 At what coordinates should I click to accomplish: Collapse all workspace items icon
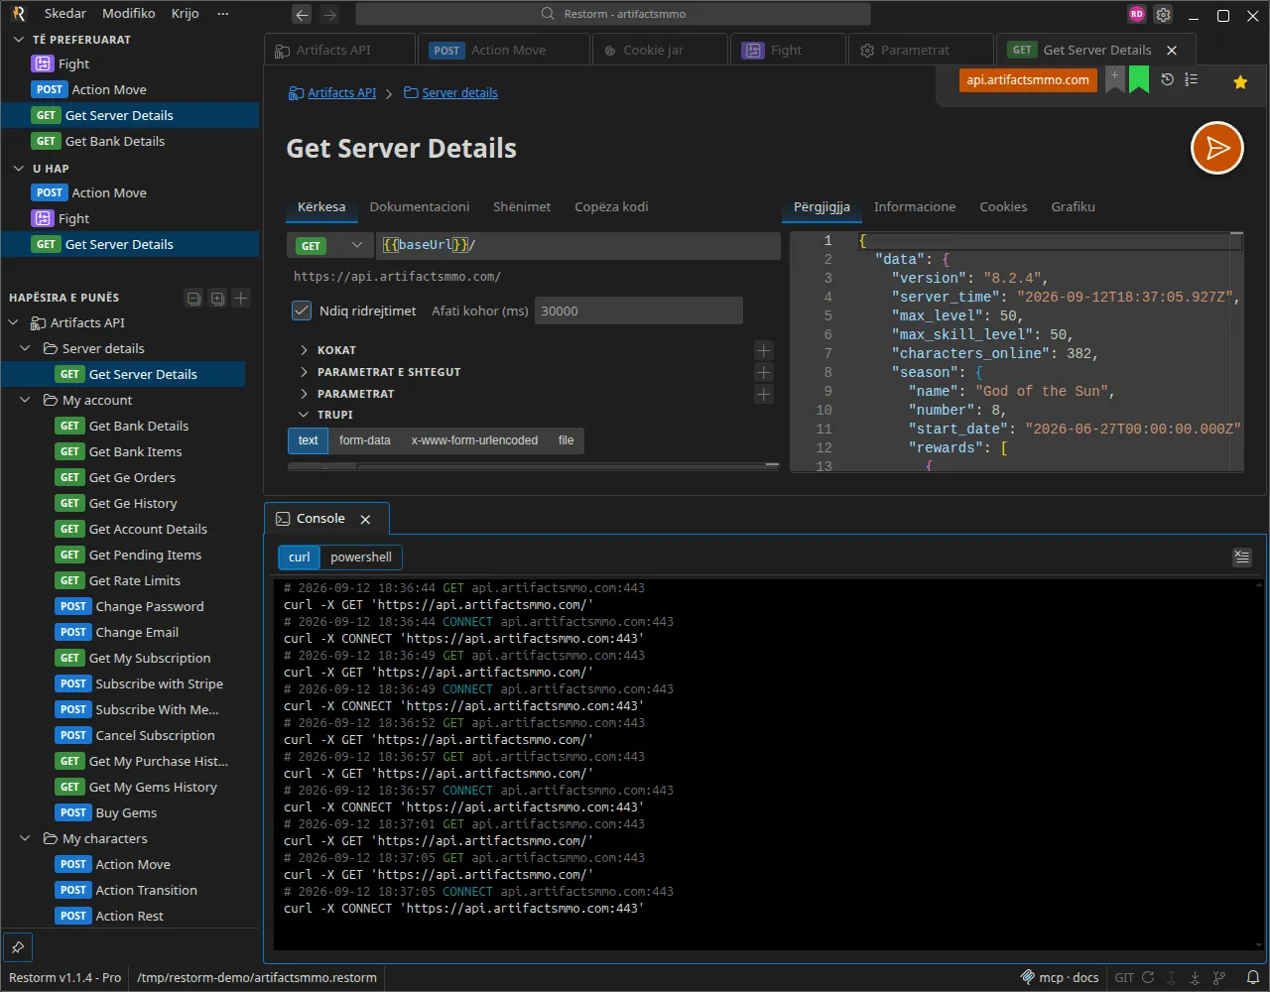point(194,298)
